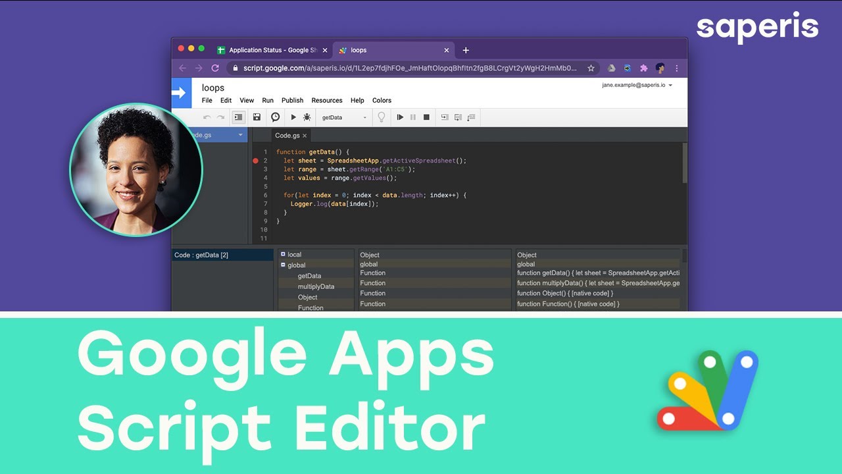Go back in browser history
This screenshot has height=474, width=842.
(x=182, y=68)
